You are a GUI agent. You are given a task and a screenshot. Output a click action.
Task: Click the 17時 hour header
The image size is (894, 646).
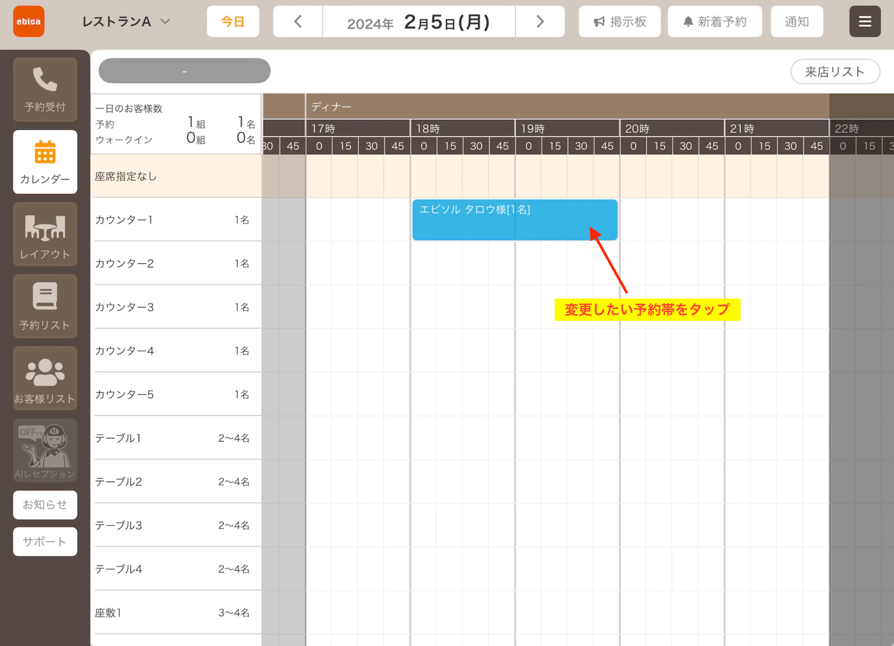358,128
